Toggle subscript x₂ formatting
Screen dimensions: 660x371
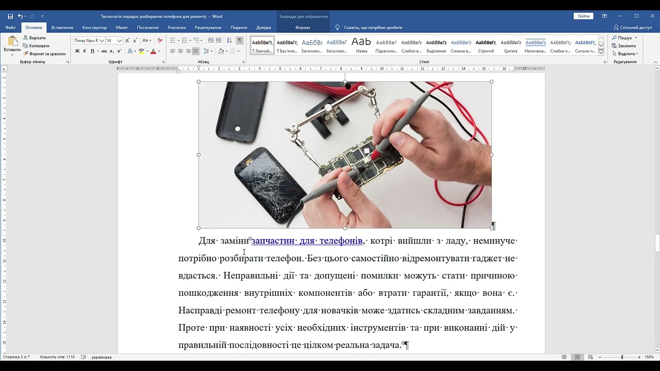click(x=112, y=51)
